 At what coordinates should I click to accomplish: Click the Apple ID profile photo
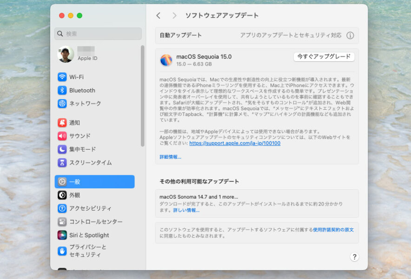[66, 54]
